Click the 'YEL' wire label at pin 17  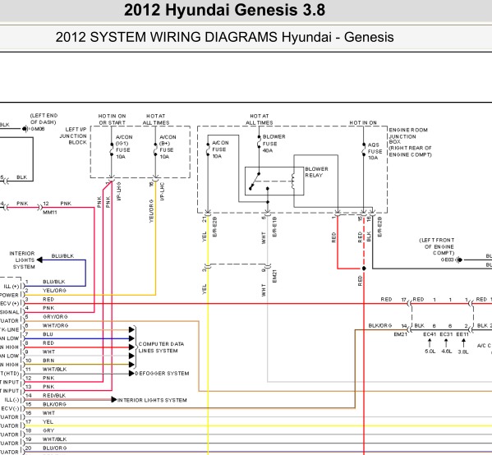point(48,422)
